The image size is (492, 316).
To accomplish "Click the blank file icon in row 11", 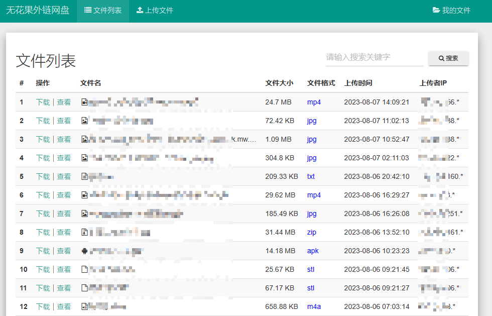I will (x=84, y=288).
